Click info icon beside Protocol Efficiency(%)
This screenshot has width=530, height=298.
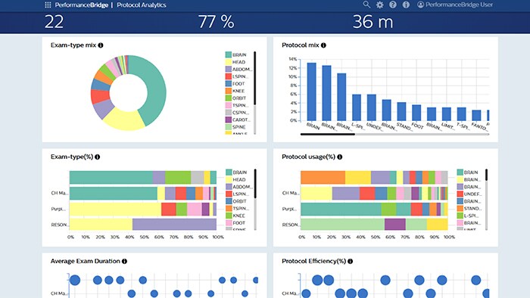[350, 261]
